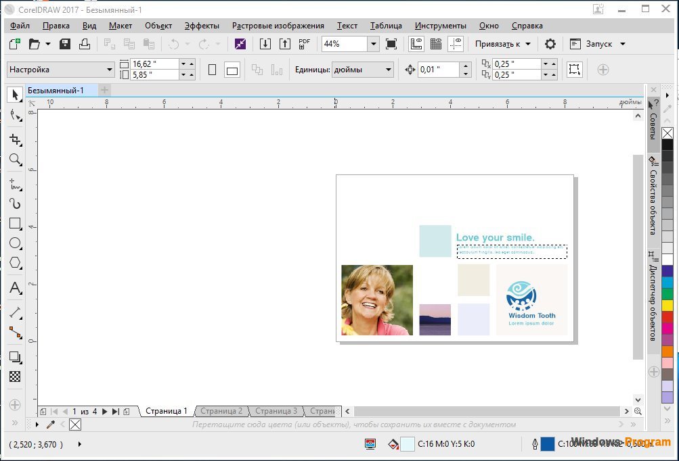Screen dimensions: 679x461
Task: Click the full-screen preview icon
Action: point(391,44)
